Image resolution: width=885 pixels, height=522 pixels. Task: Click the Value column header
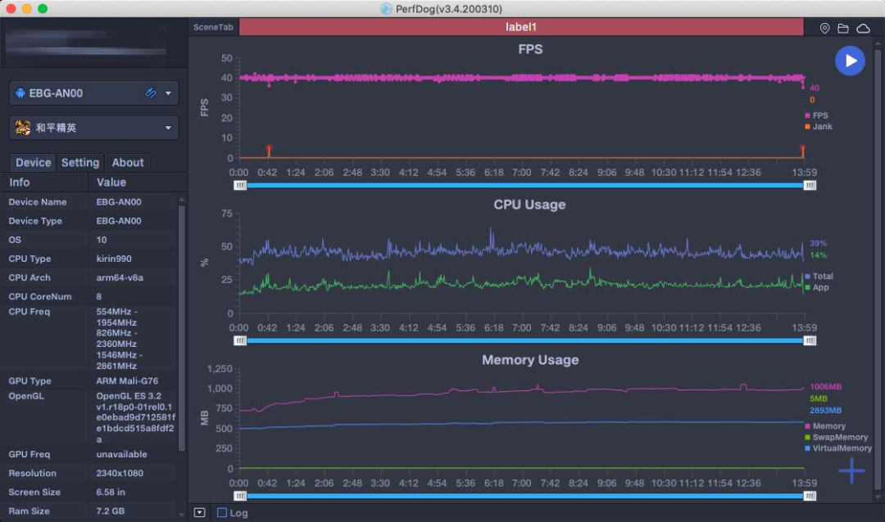tap(111, 182)
